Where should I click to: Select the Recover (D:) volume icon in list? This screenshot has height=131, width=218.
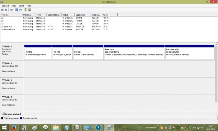tap(2, 29)
